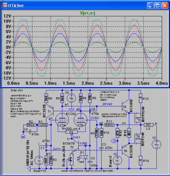This screenshot has height=176, width=170.
Task: Click the 2V93 node voltage label
Action: (x=95, y=118)
